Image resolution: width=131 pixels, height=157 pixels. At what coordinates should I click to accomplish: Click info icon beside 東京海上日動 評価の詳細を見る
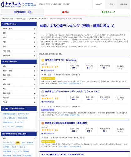[x=42, y=133]
